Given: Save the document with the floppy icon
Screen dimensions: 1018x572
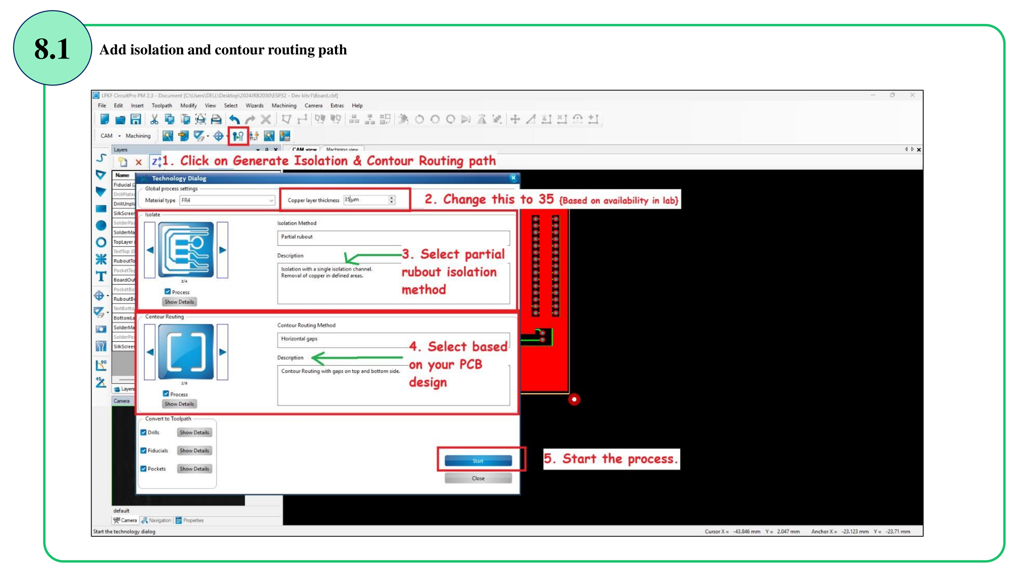Looking at the screenshot, I should coord(136,119).
